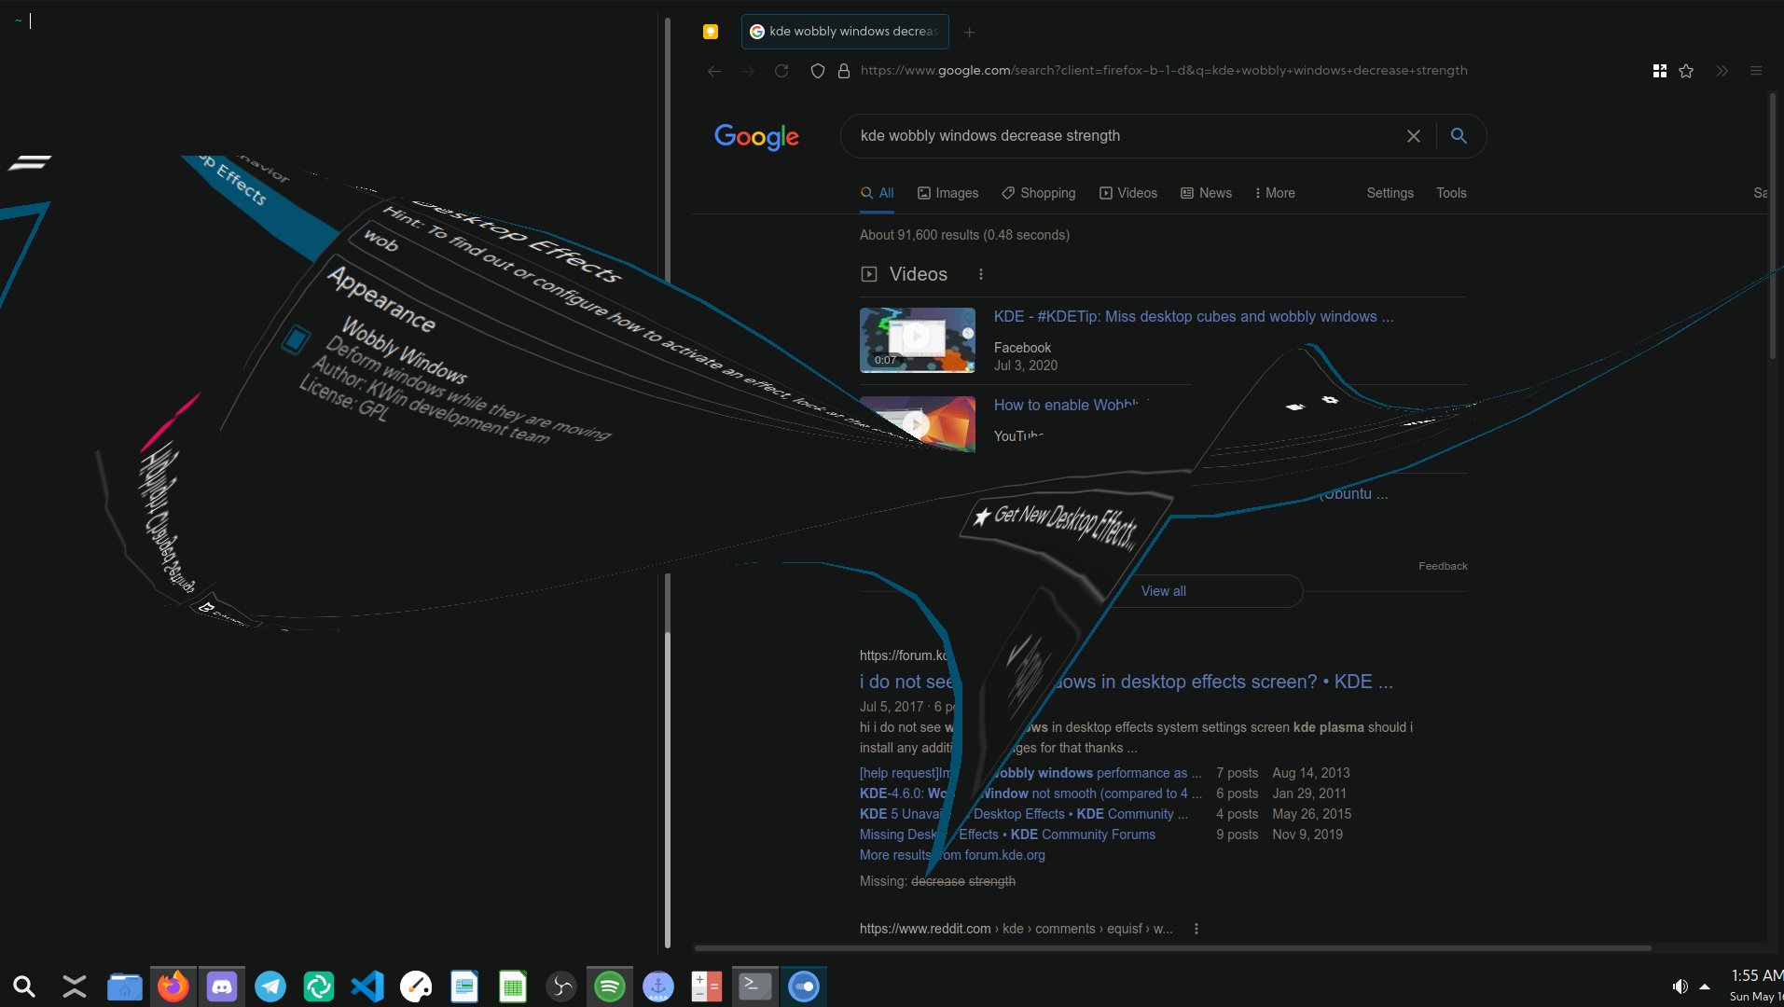The image size is (1784, 1007).
Task: Open the paint palette app in the taskbar
Action: click(416, 986)
